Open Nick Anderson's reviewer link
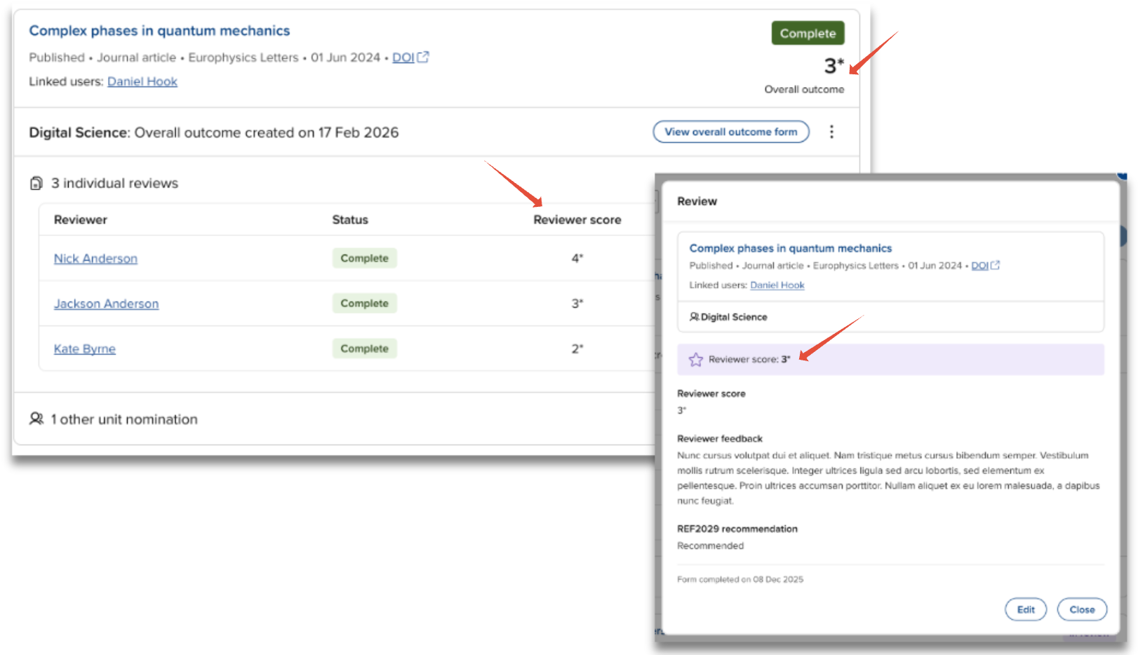 click(95, 259)
